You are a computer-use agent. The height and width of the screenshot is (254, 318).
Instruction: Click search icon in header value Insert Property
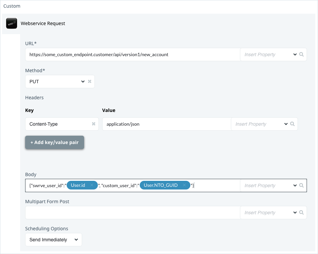(x=292, y=124)
